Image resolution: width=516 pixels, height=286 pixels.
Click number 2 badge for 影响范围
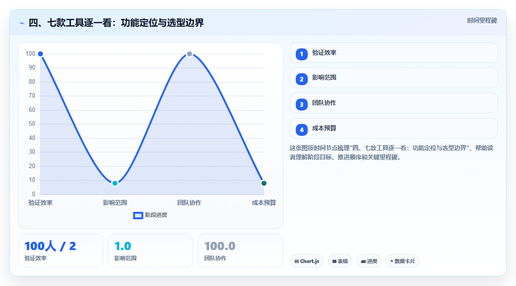click(x=301, y=79)
